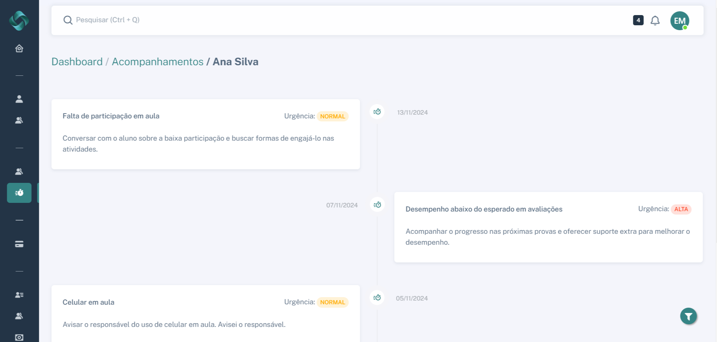The width and height of the screenshot is (717, 342).
Task: Open the home page from the sidebar
Action: [x=19, y=49]
